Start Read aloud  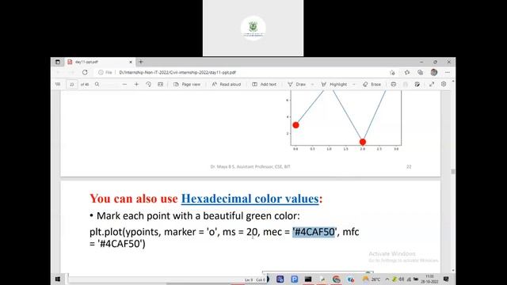pos(227,85)
